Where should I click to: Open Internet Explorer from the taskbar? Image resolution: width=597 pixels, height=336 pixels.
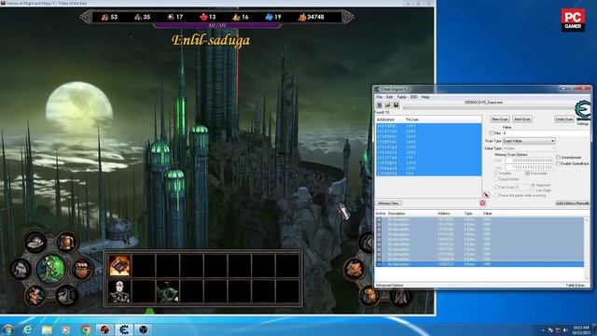coord(27,329)
